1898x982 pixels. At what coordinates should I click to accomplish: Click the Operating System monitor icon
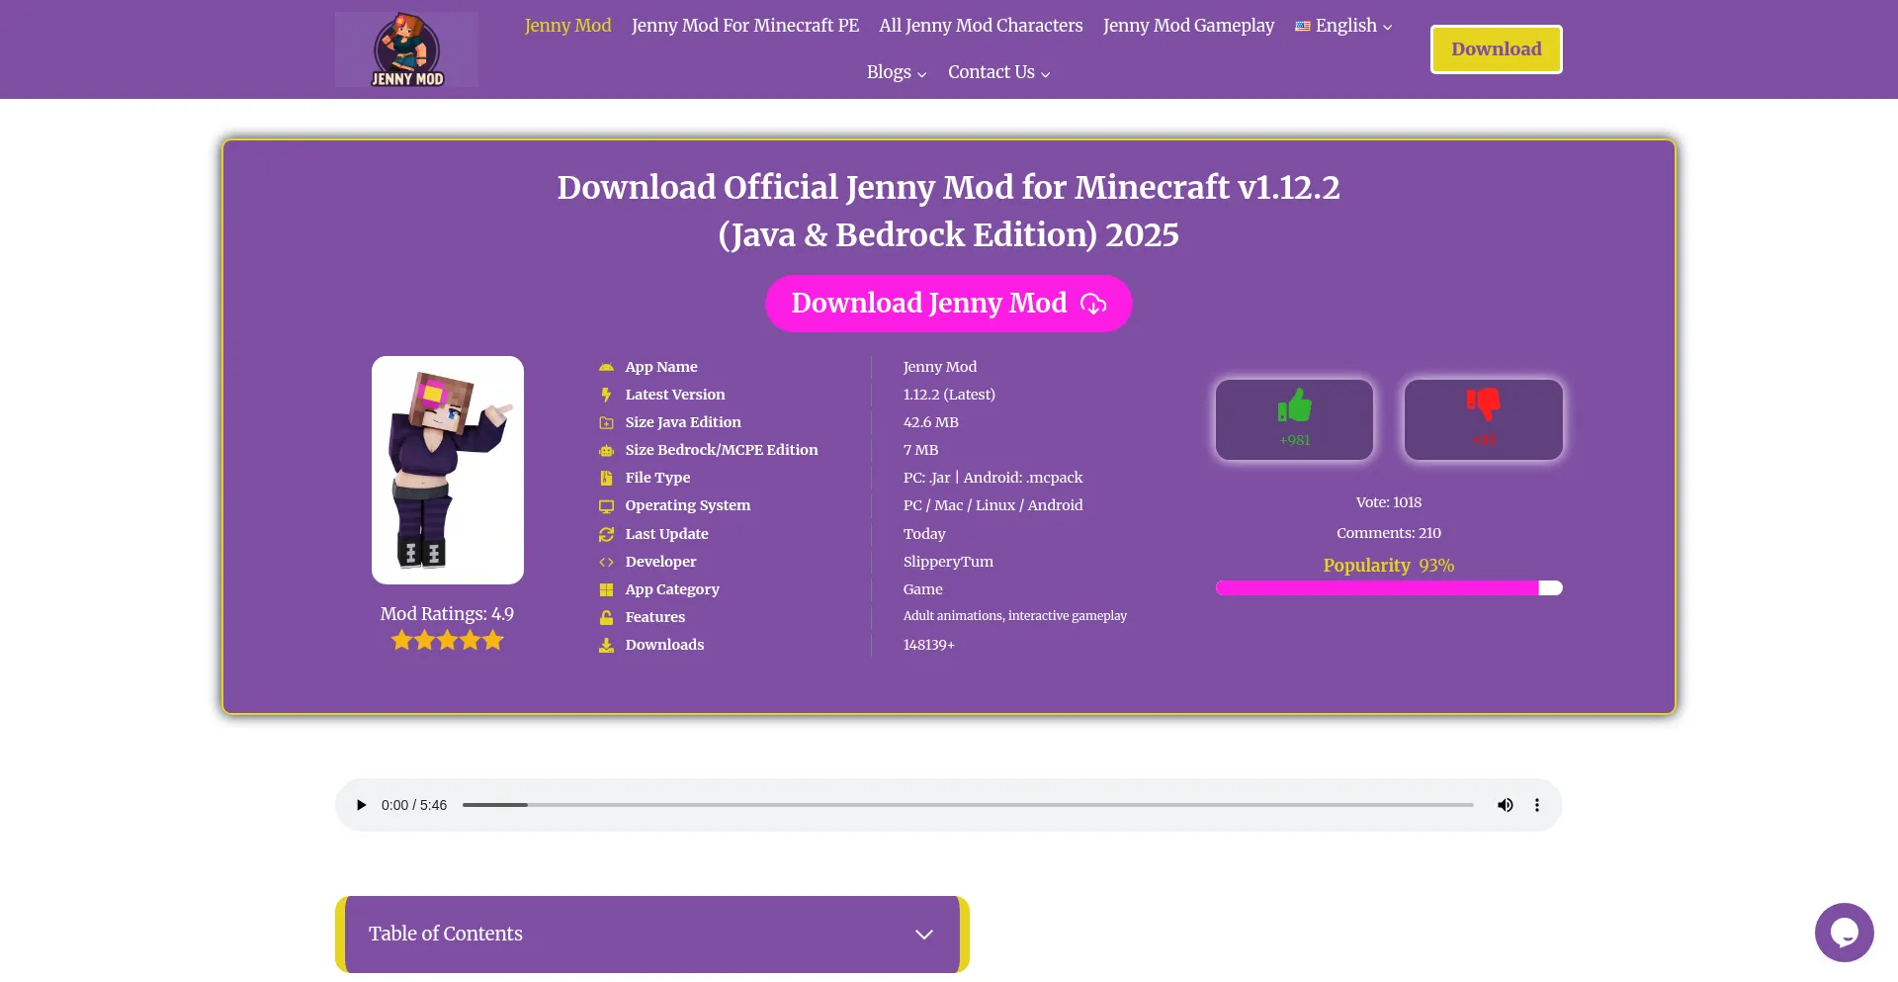pyautogui.click(x=606, y=505)
